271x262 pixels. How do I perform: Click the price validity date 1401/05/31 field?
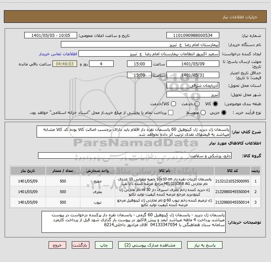click(x=193, y=75)
